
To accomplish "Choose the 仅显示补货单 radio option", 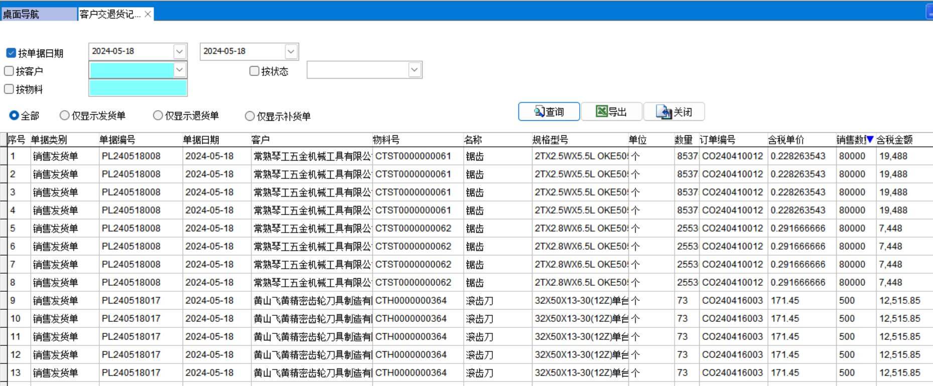I will (249, 116).
